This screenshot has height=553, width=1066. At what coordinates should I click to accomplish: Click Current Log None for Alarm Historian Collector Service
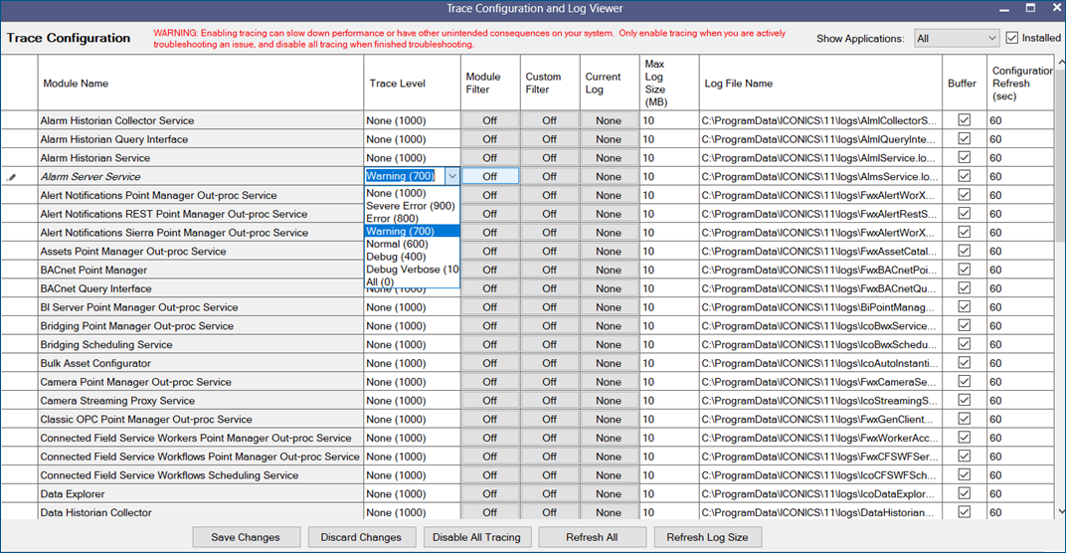pyautogui.click(x=610, y=120)
